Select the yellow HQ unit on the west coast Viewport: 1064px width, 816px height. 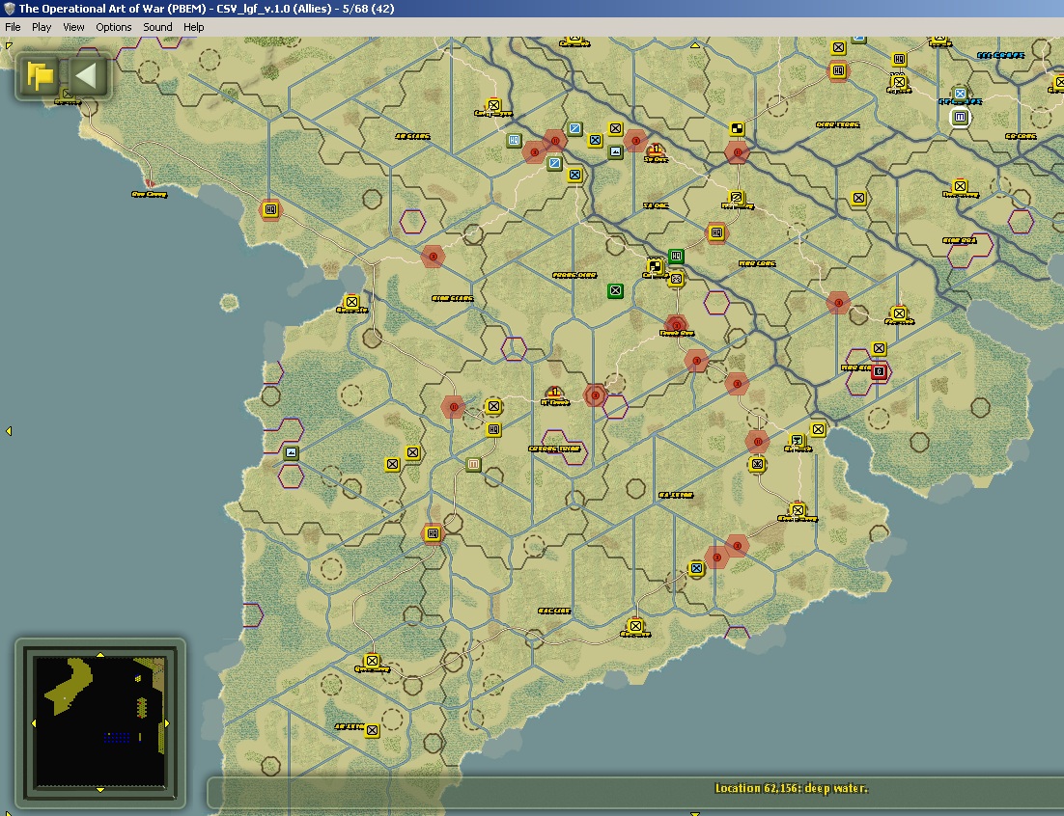click(270, 209)
